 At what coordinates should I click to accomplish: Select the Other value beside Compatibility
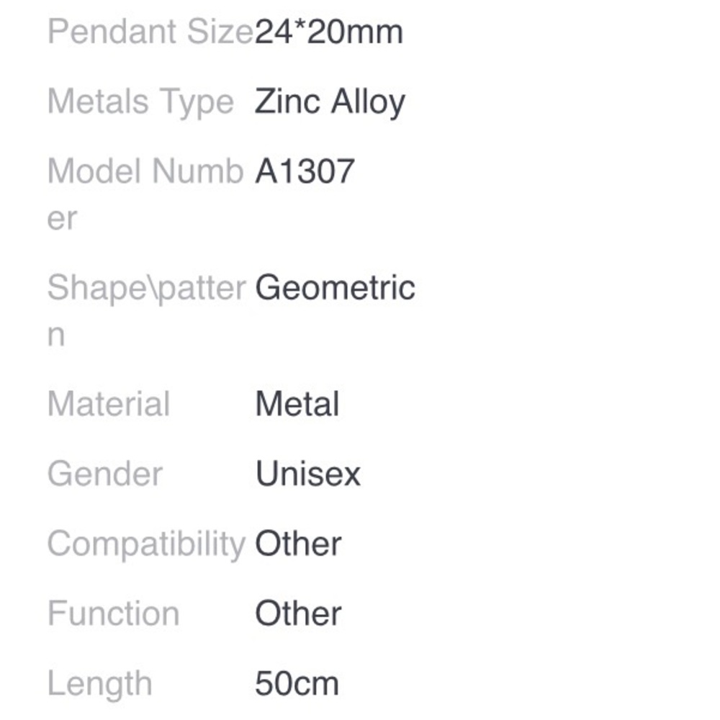pos(298,544)
